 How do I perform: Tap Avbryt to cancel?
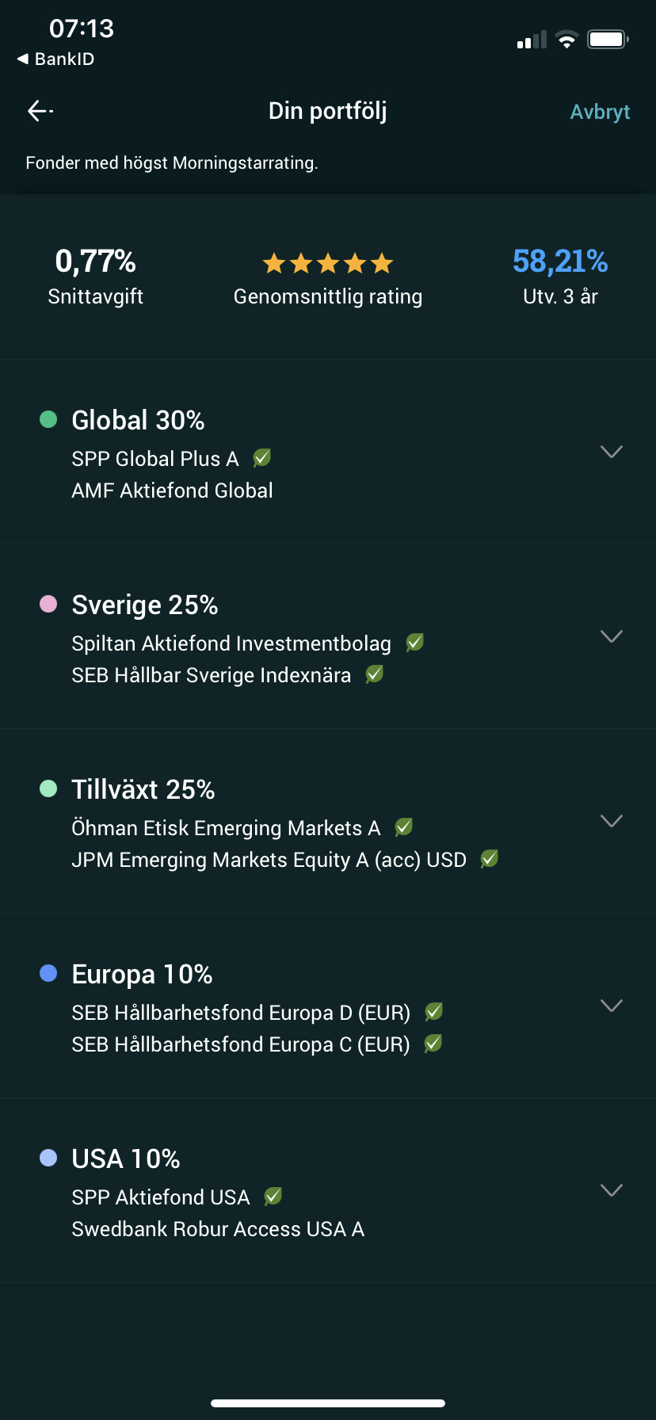click(600, 112)
